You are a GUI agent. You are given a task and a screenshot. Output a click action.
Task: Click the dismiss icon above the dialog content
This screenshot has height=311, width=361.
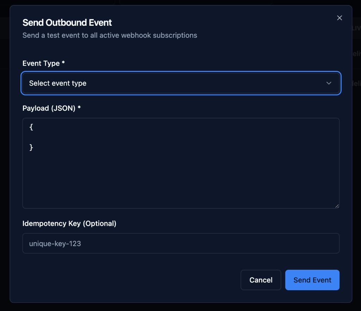tap(339, 18)
